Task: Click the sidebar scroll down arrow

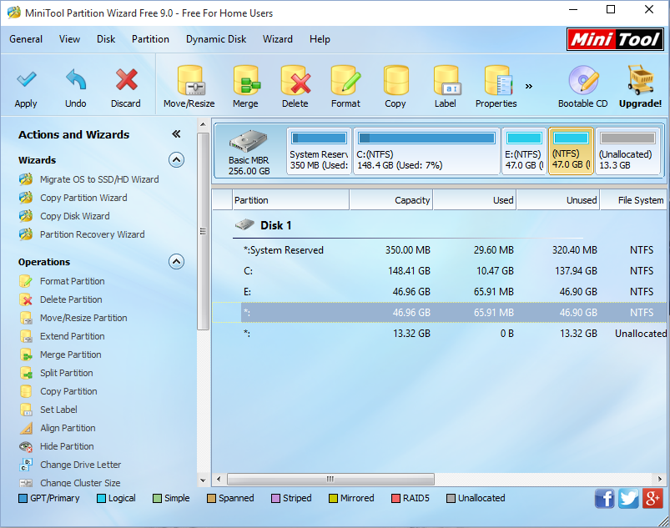Action: pos(203,480)
